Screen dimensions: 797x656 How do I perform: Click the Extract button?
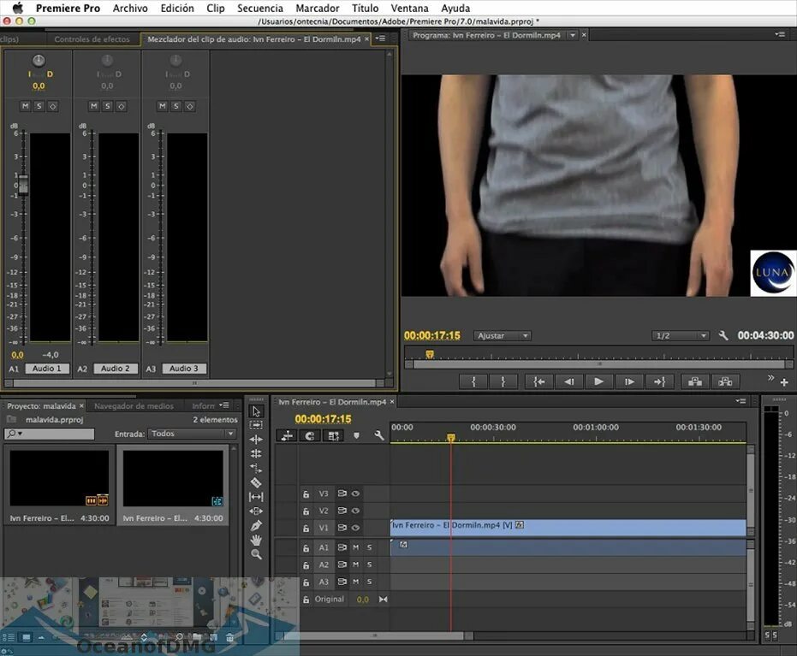point(725,381)
